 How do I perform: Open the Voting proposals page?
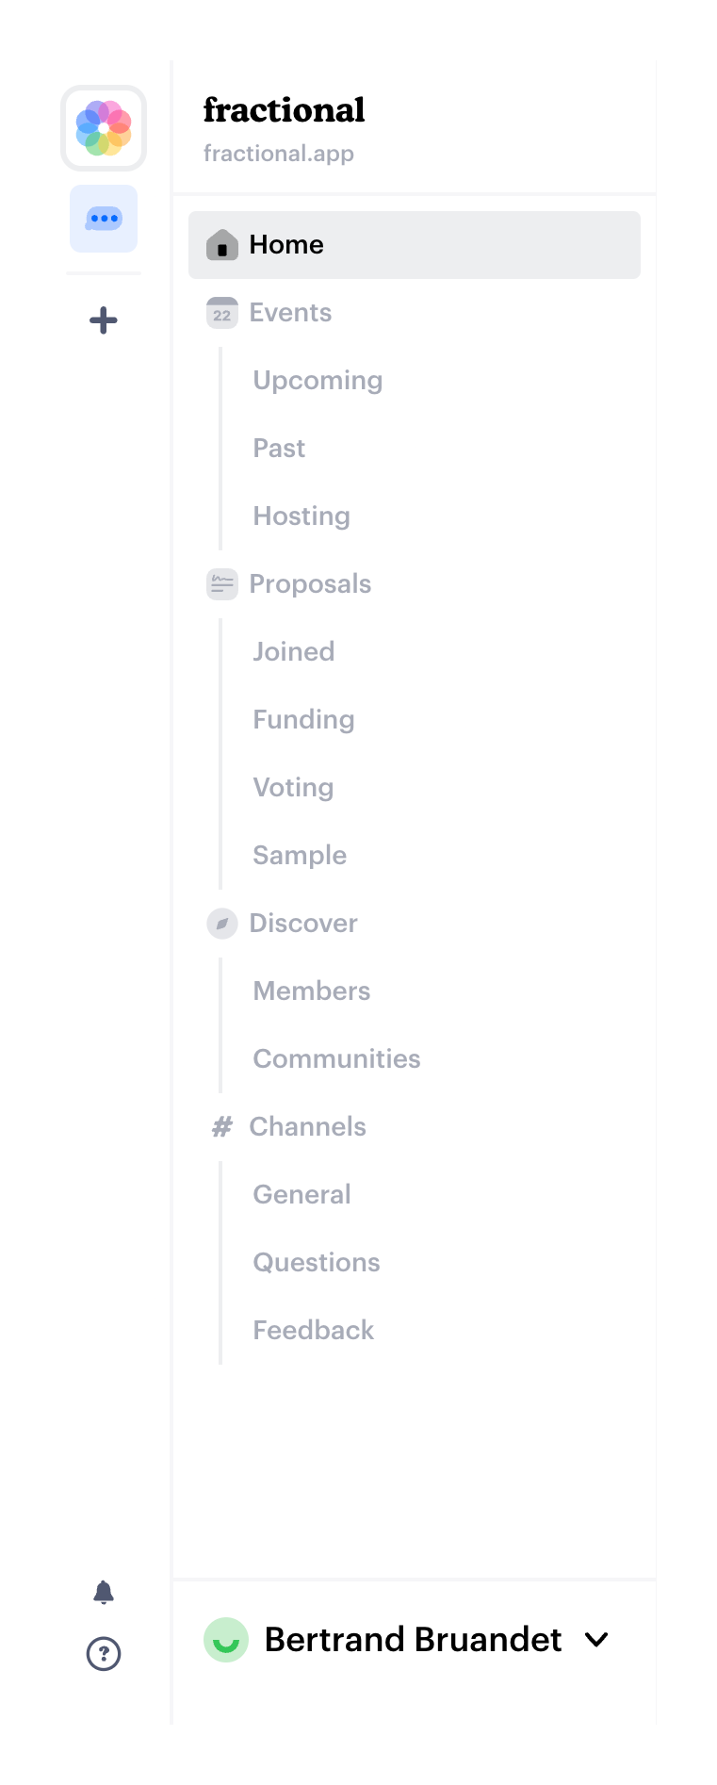click(293, 787)
